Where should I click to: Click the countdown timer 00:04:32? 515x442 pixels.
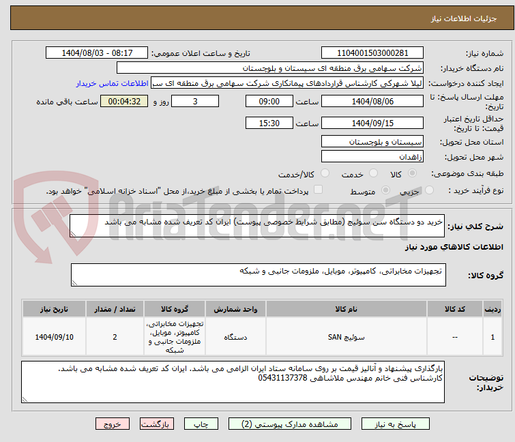(124, 101)
